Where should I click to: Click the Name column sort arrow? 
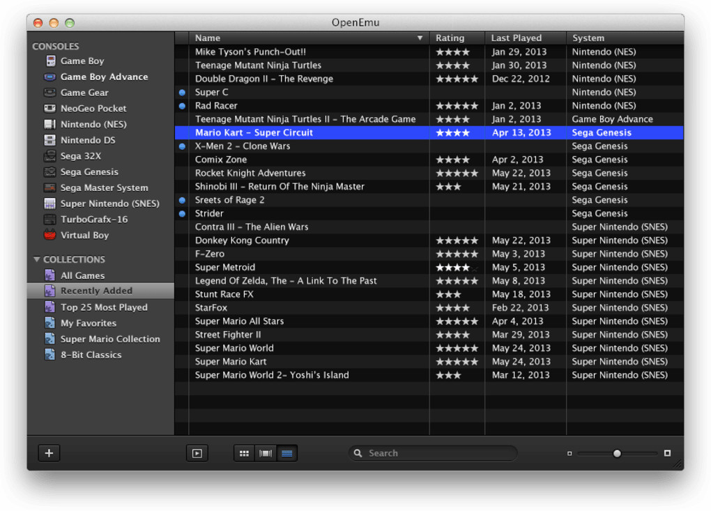coord(420,38)
